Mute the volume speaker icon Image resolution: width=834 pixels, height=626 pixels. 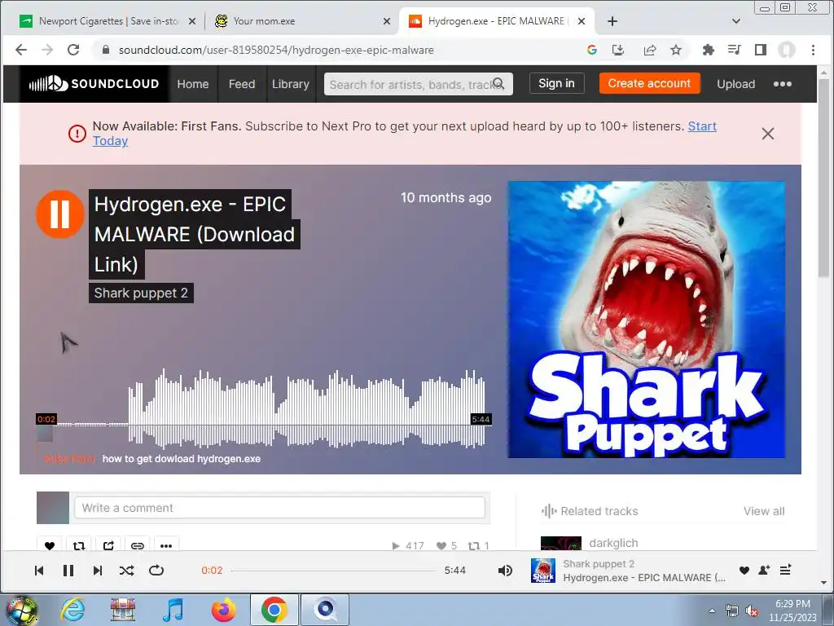(x=505, y=571)
